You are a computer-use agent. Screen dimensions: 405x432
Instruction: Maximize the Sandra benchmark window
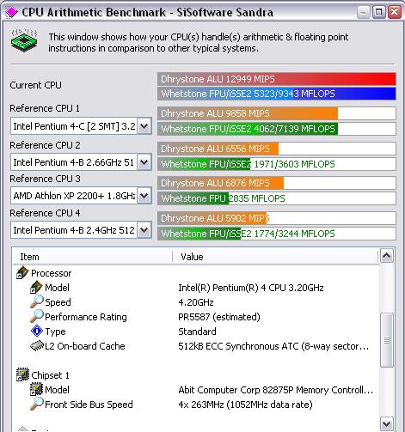[x=378, y=12]
